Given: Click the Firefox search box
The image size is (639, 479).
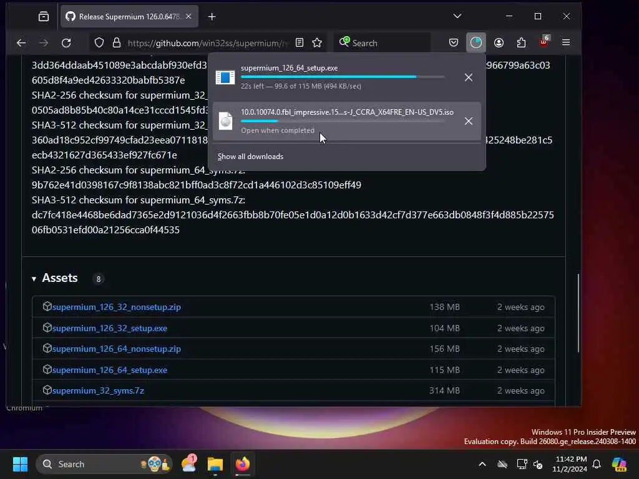Looking at the screenshot, I should [383, 43].
